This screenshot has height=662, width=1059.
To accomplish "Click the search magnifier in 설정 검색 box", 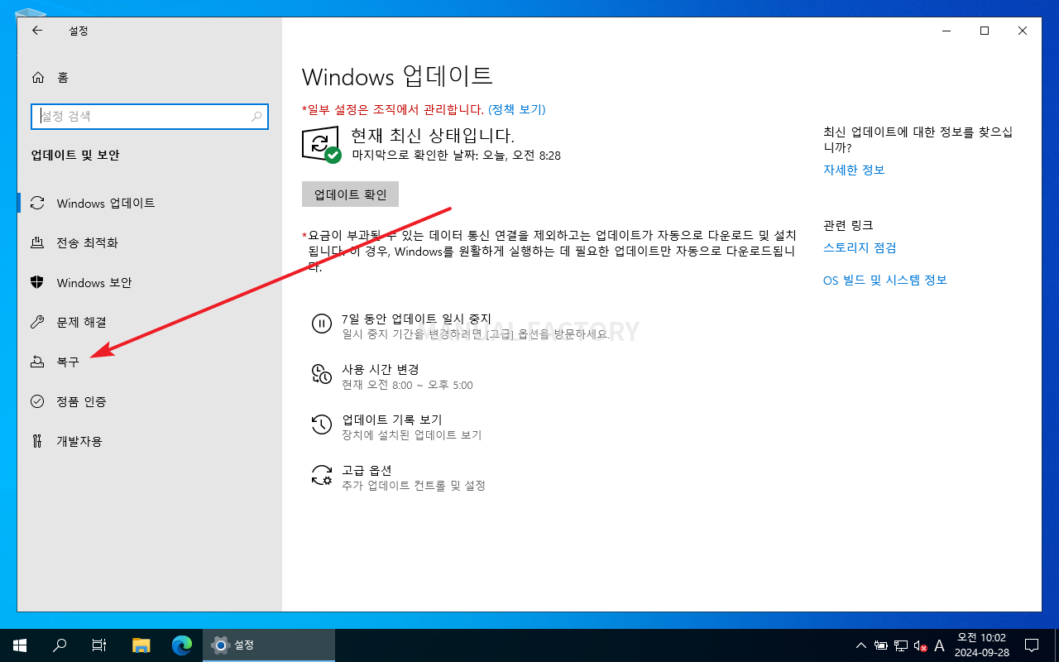I will click(256, 117).
